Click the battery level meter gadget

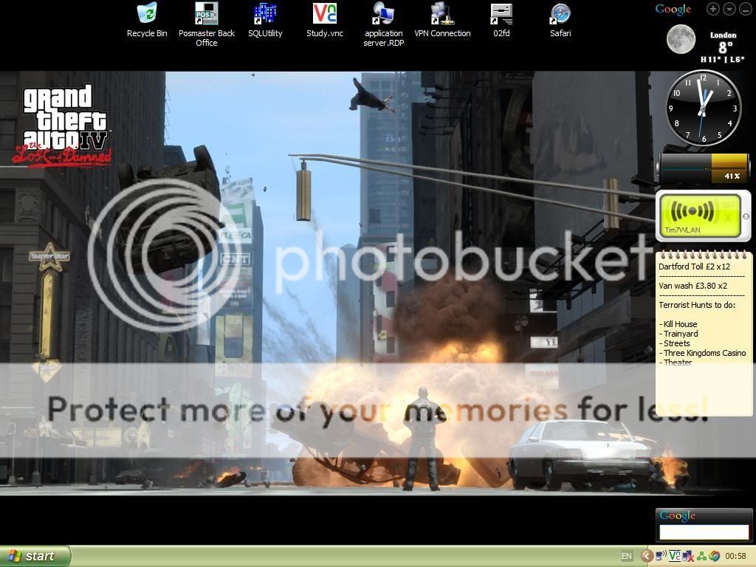tap(701, 168)
